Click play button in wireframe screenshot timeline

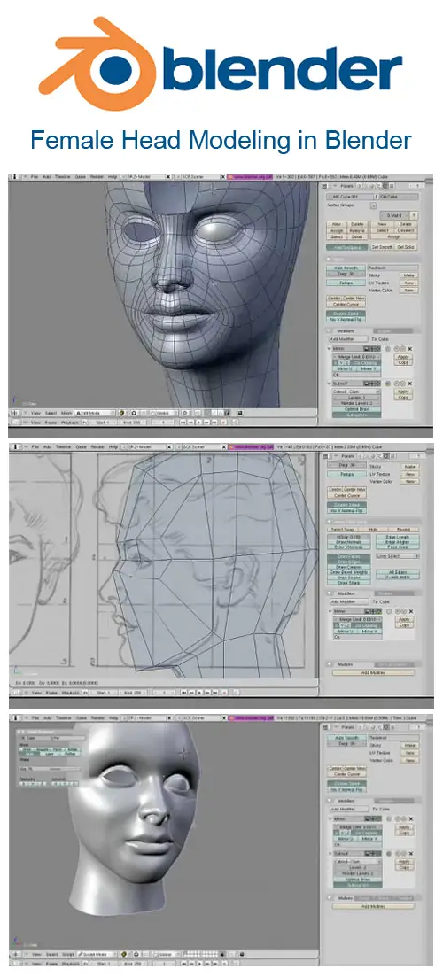coord(198,423)
